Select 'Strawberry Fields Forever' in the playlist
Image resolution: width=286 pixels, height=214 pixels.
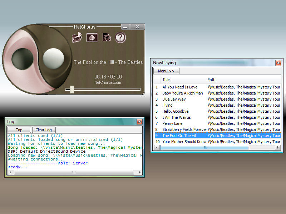[184, 129]
